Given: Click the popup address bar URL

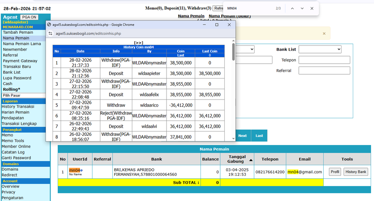Looking at the screenshot, I should coord(88,33).
